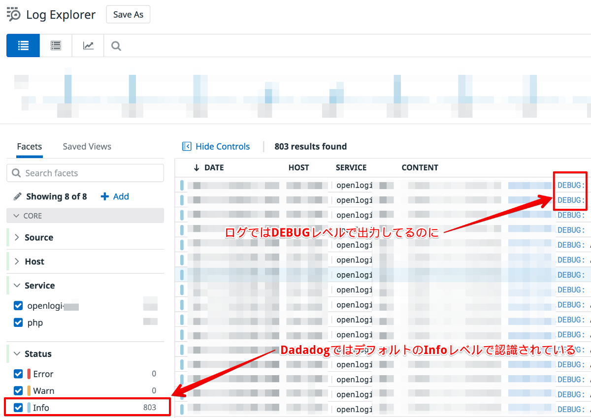Image resolution: width=591 pixels, height=418 pixels.
Task: Click the orange Warn color indicator
Action: [x=29, y=390]
